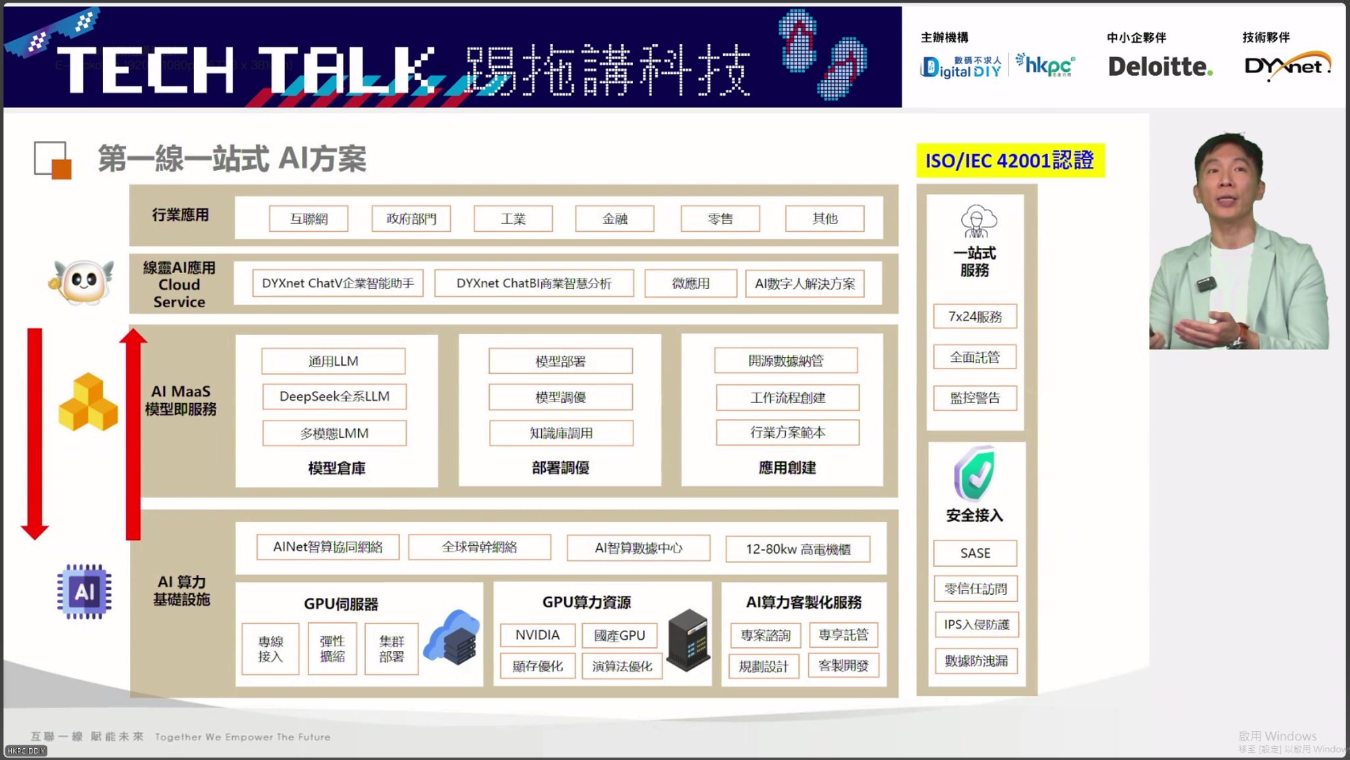Click the 模型部署 box
1350x760 pixels.
pyautogui.click(x=560, y=361)
